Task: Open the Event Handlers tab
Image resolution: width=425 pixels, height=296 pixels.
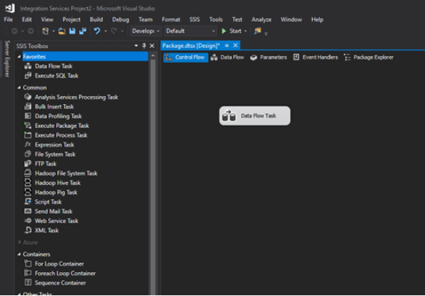Action: click(x=316, y=57)
